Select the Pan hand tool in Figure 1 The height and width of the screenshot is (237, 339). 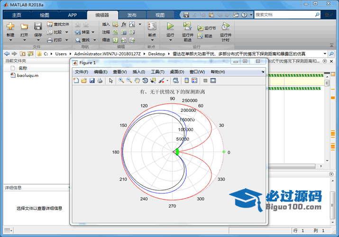click(x=137, y=81)
